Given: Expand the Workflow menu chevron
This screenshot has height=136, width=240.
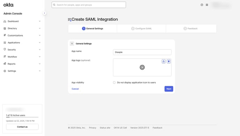Looking at the screenshot, I should coord(40,57).
